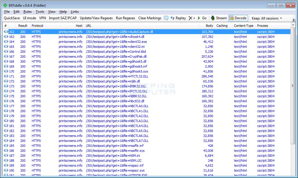Click session icon for row 187
Viewport: 298px width, 178px height.
[6, 156]
